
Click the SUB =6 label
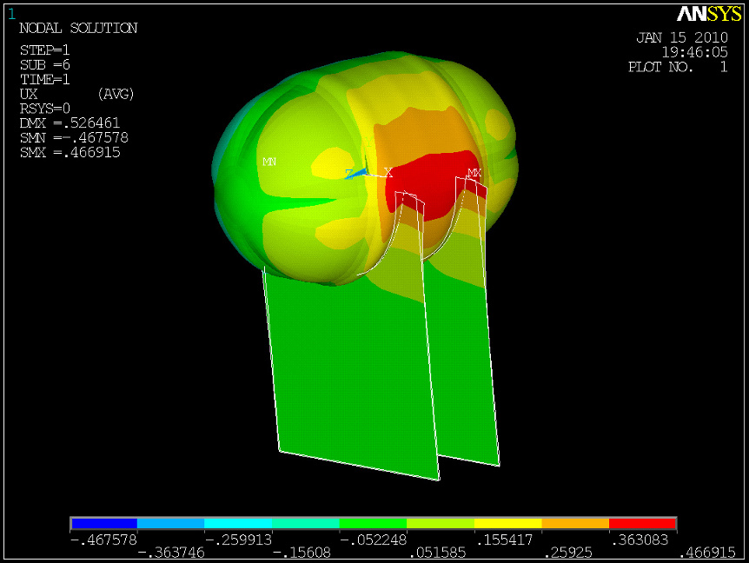(45, 65)
